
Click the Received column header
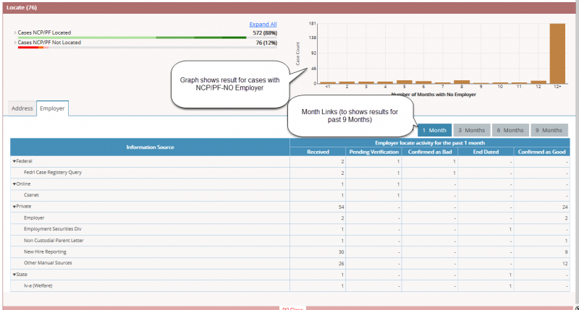click(318, 152)
